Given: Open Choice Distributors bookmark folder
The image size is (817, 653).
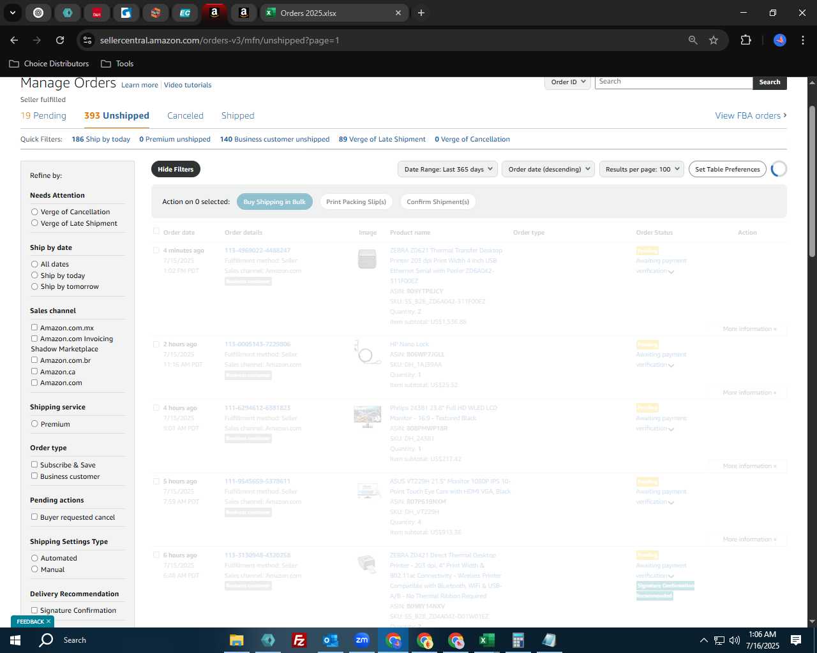Looking at the screenshot, I should (49, 64).
